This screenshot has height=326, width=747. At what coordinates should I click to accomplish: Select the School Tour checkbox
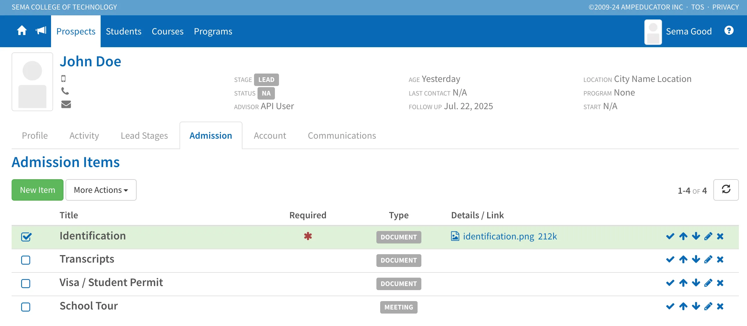pos(26,307)
